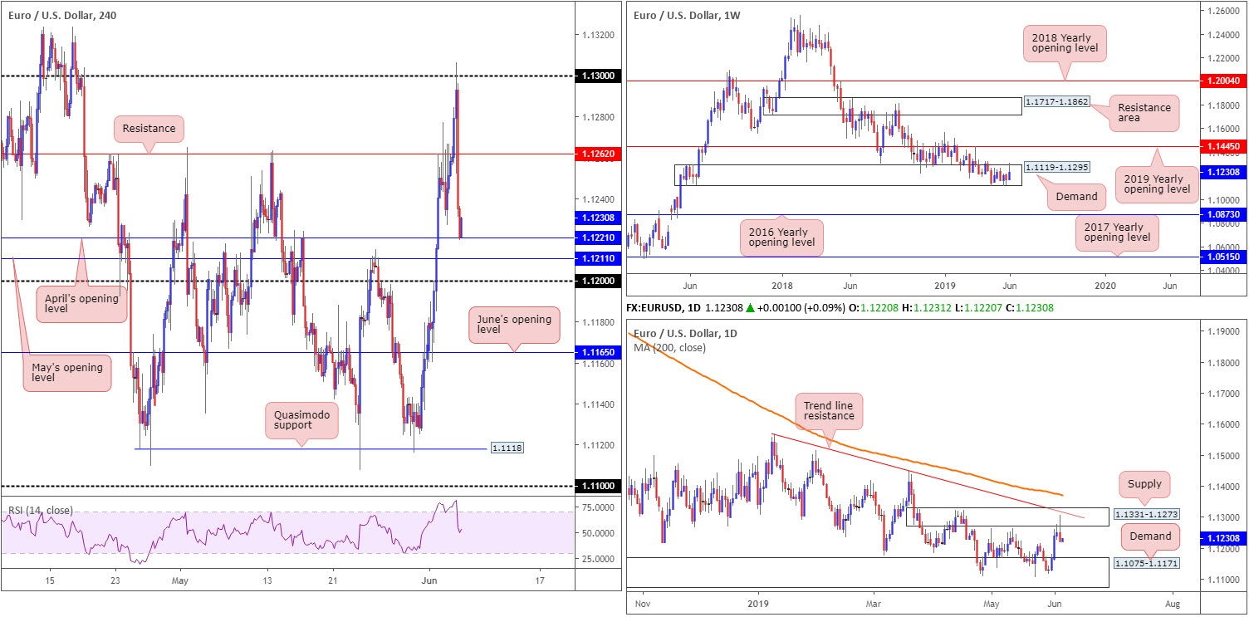Click the 1.11650 price axis label
The width and height of the screenshot is (1249, 617).
[x=599, y=353]
